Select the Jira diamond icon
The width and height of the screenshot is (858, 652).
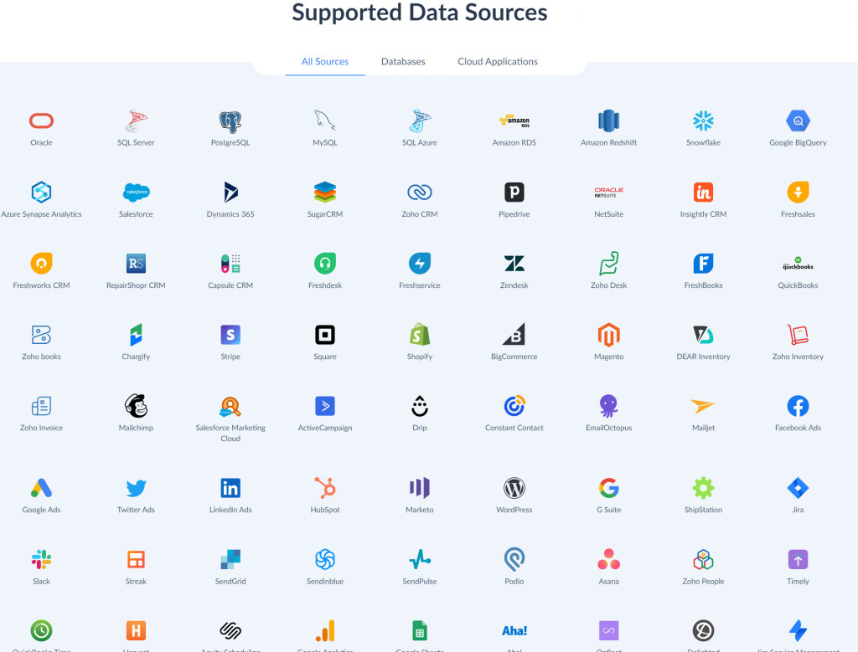click(x=798, y=488)
